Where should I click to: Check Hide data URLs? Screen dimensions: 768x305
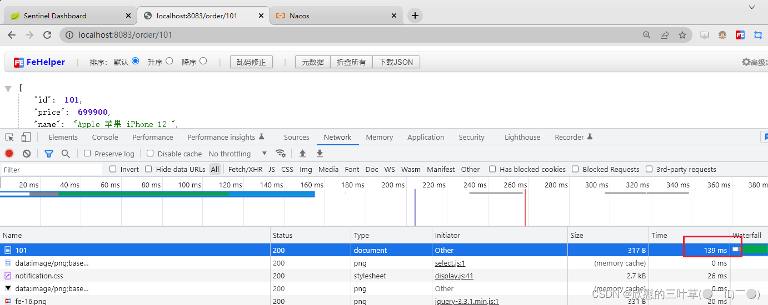(x=148, y=169)
